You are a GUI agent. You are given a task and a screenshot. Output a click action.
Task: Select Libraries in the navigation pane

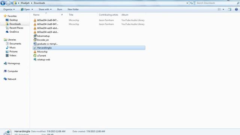pyautogui.click(x=12, y=40)
